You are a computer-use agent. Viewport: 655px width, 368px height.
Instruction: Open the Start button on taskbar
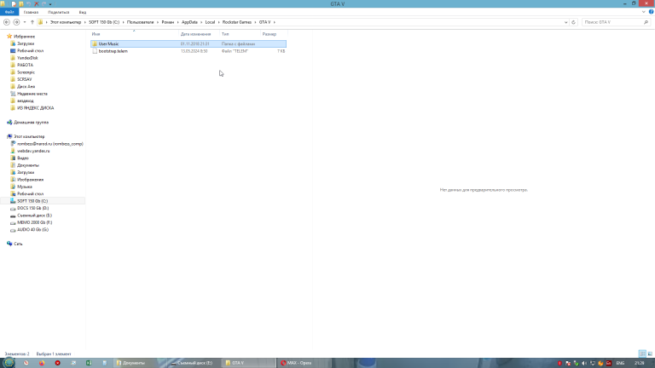[9, 363]
